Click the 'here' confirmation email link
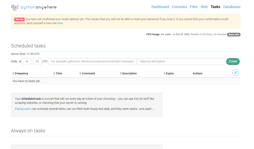Image resolution: width=254 pixels, height=149 pixels. (60, 23)
